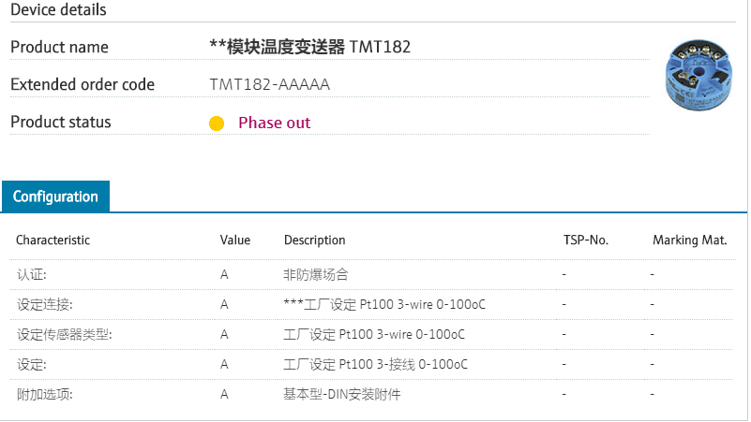The height and width of the screenshot is (422, 751).
Task: Click the yellow product status indicator
Action: (217, 124)
